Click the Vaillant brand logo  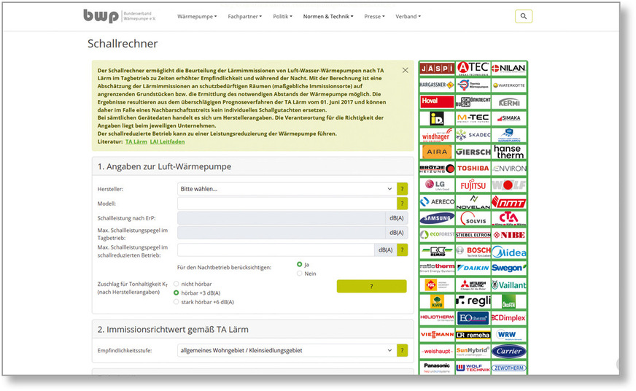(508, 284)
